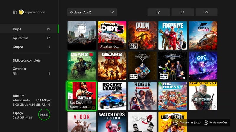Select Kingdom Hearts III tile with Sora and Mickey

pyautogui.click(x=173, y=65)
